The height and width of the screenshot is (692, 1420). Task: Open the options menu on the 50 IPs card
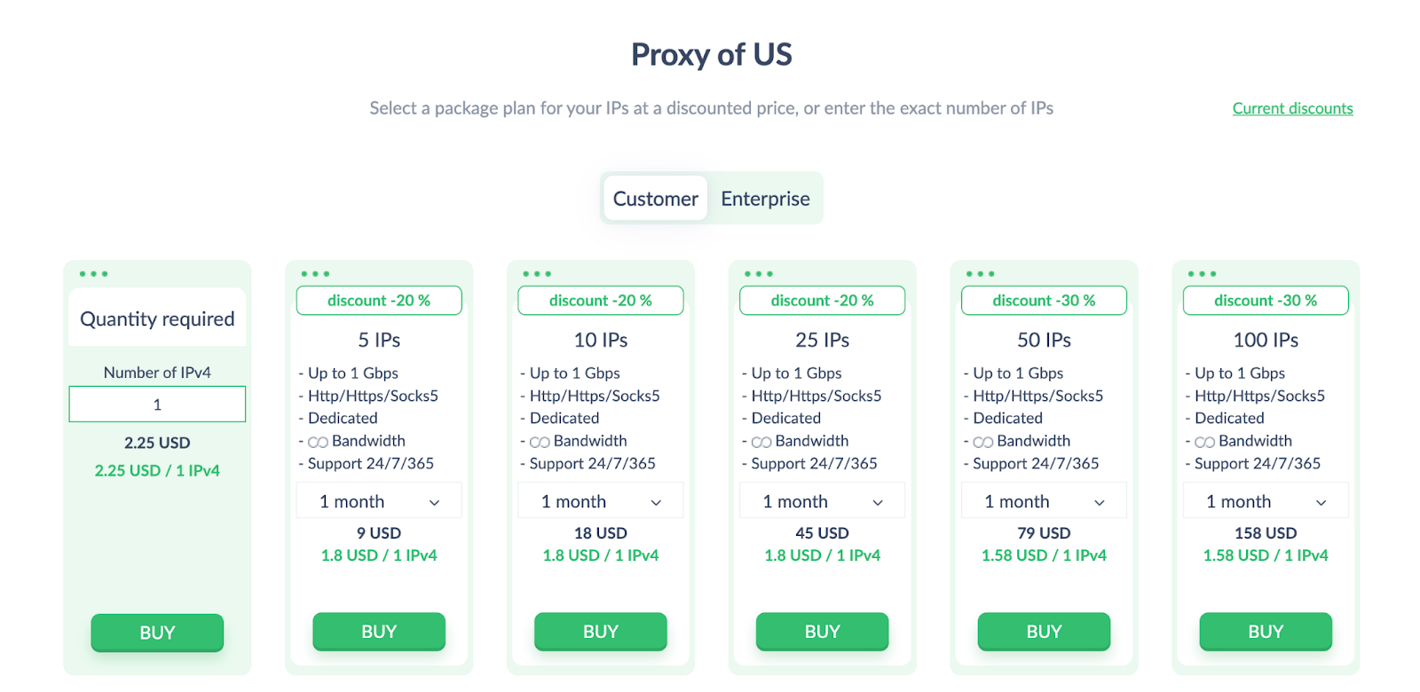[x=979, y=273]
